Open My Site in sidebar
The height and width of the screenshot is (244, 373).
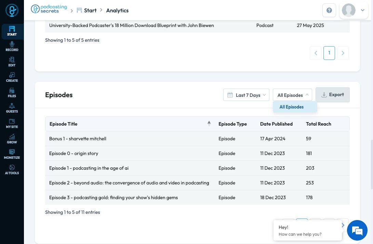coord(12,123)
